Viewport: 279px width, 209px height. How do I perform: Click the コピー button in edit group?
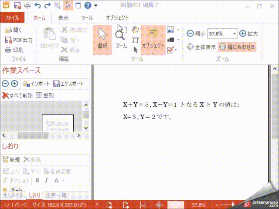(x=70, y=40)
